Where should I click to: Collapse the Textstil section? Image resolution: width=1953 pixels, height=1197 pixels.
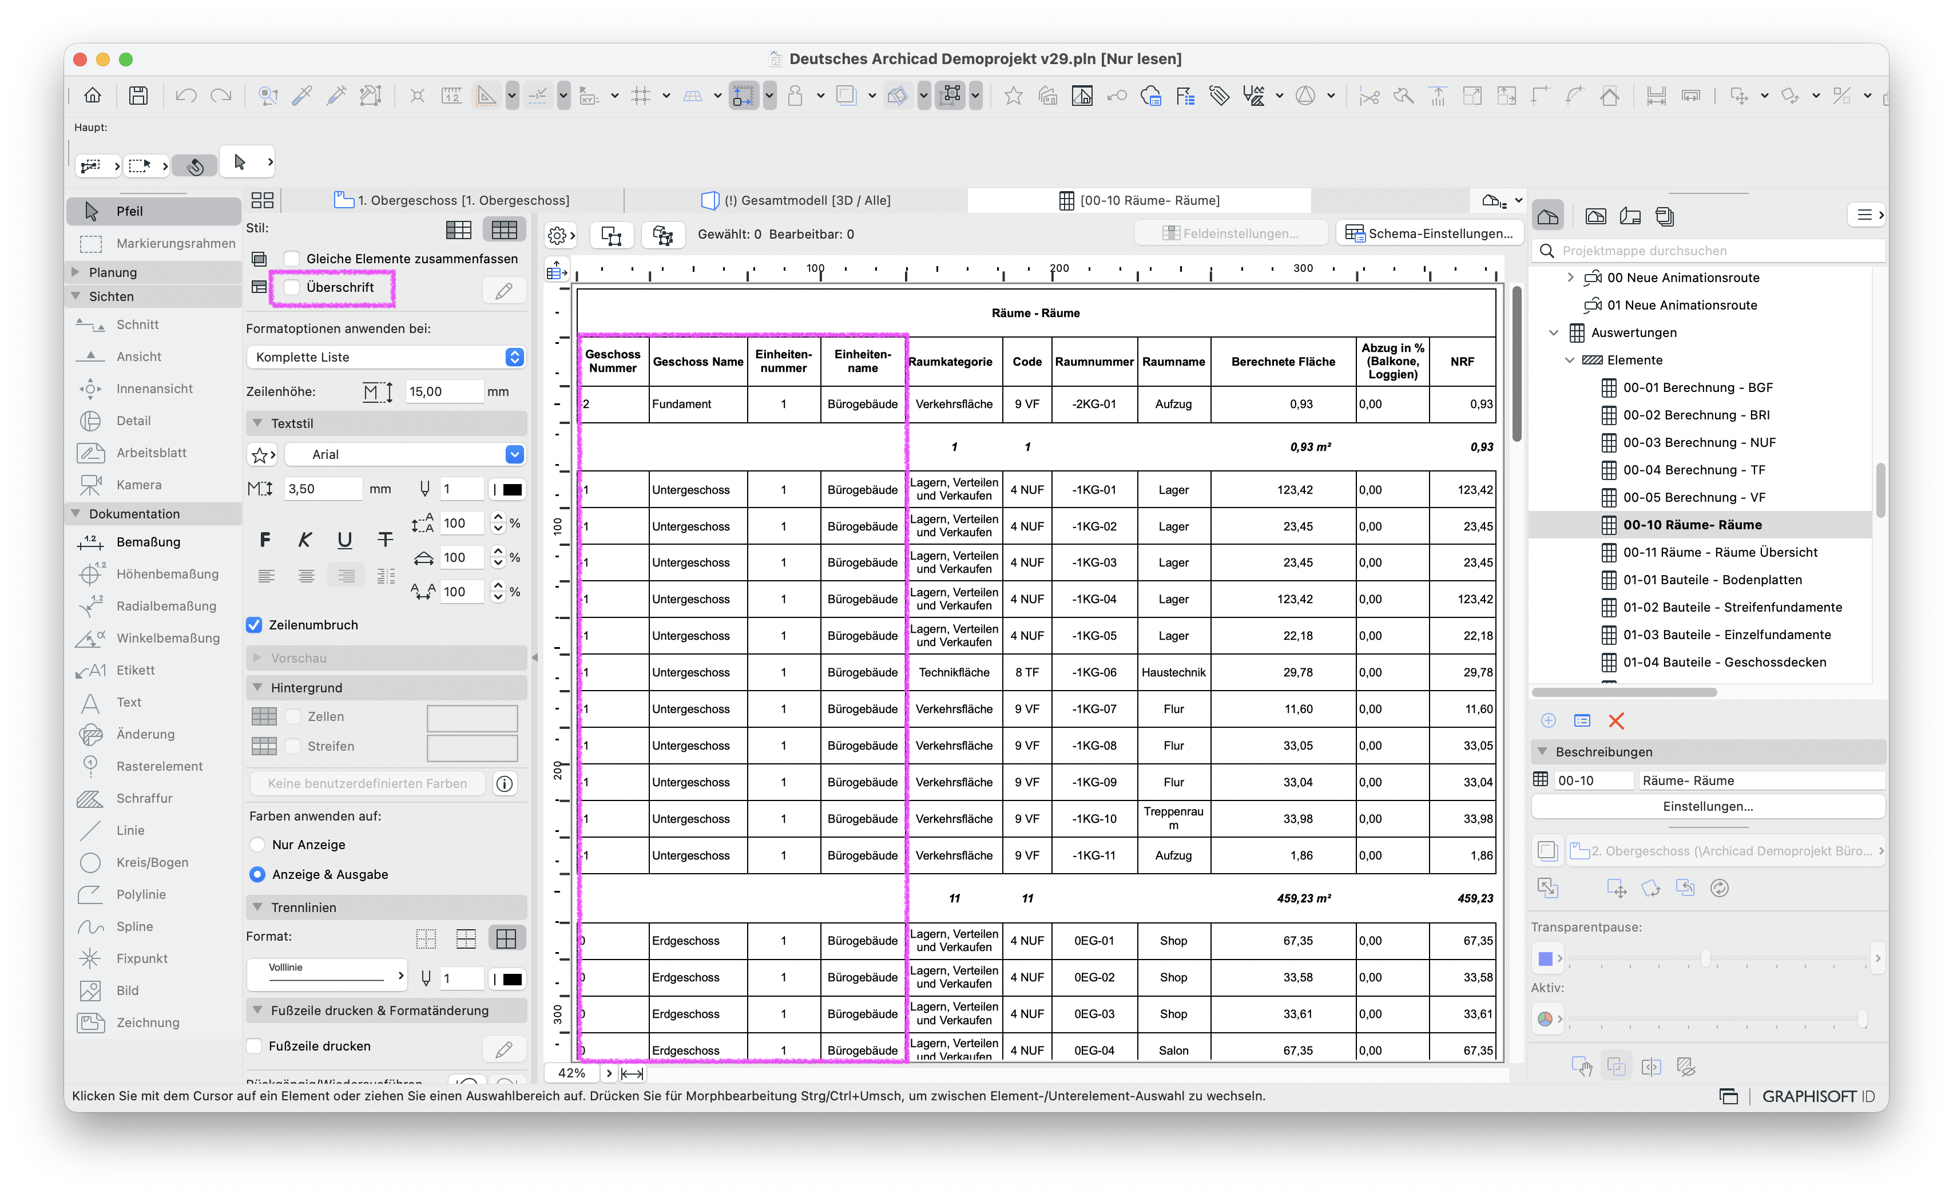(257, 423)
